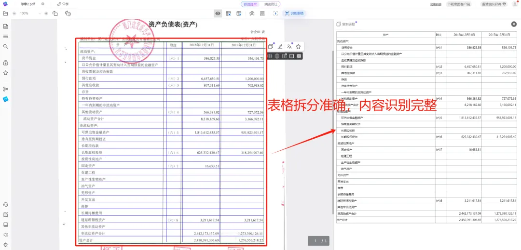Select the 印章2.pdf tab
The height and width of the screenshot is (250, 521).
pyautogui.click(x=27, y=4)
